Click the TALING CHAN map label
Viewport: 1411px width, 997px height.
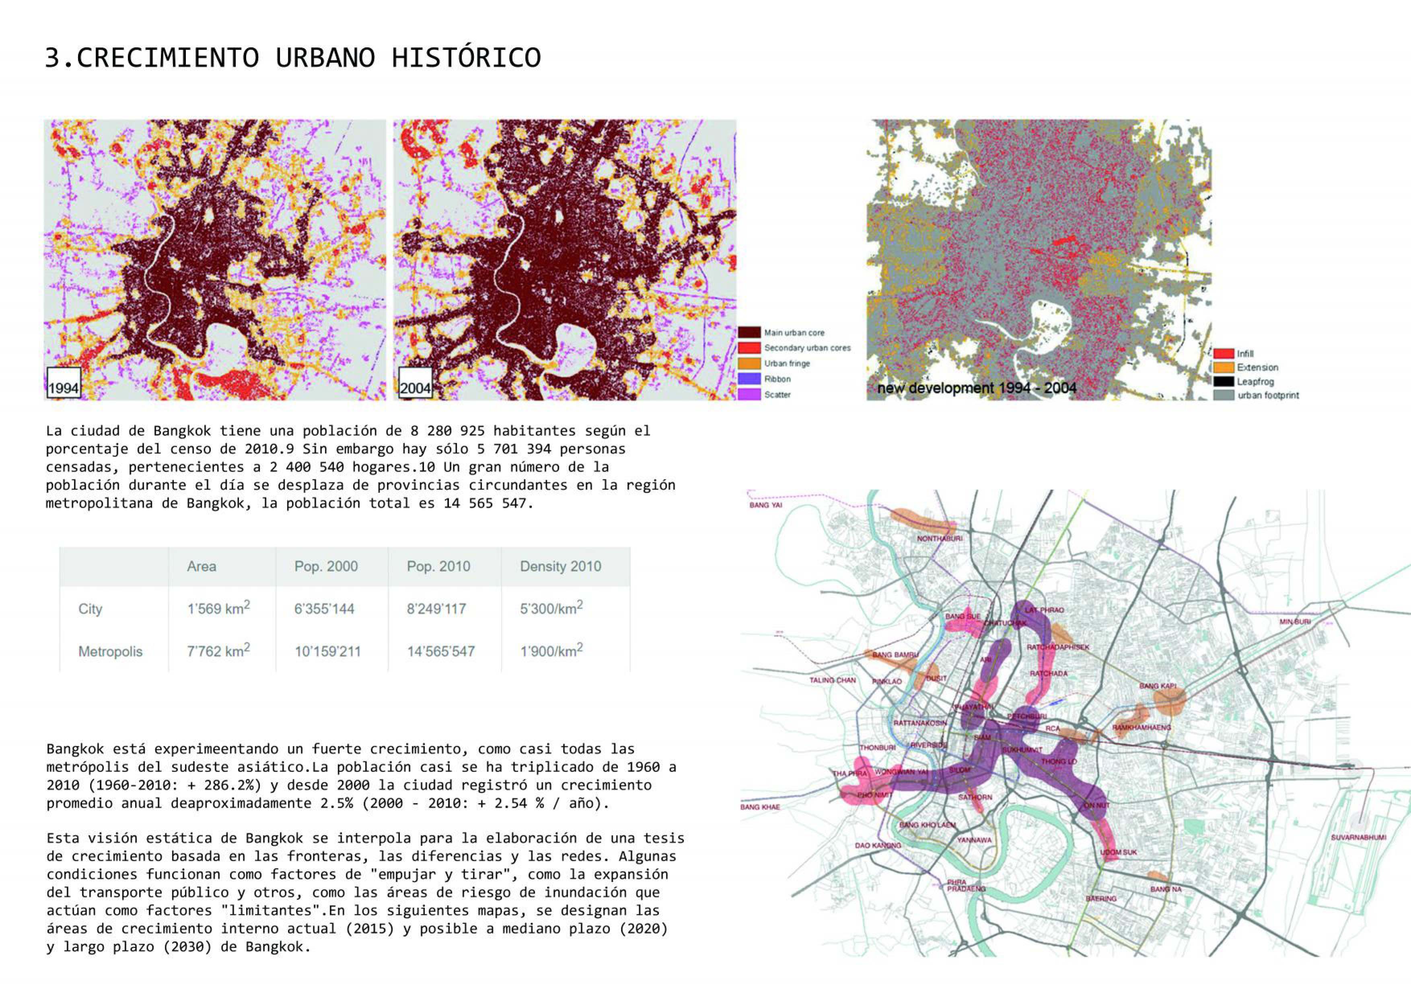pyautogui.click(x=832, y=680)
